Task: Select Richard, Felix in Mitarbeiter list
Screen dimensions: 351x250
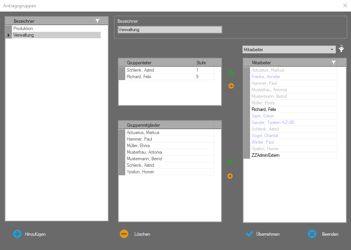Action: pos(264,109)
